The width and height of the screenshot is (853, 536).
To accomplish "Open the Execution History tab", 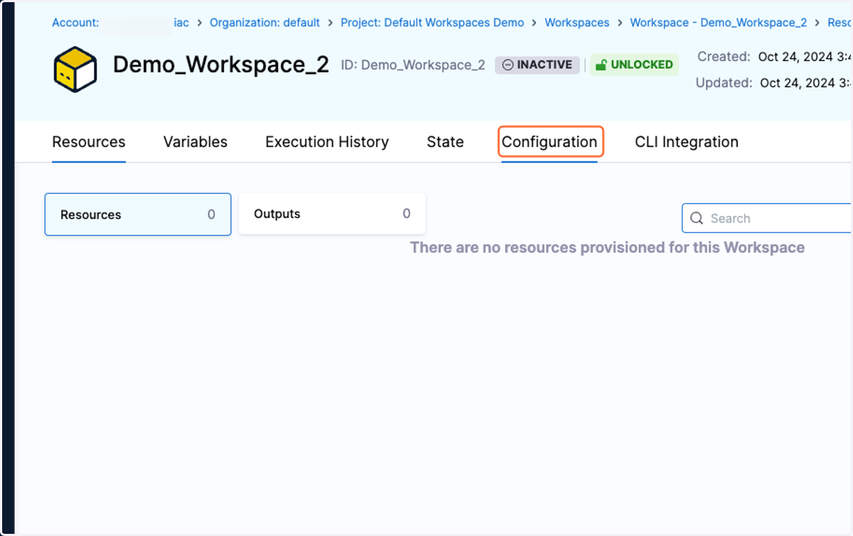I will click(x=327, y=141).
